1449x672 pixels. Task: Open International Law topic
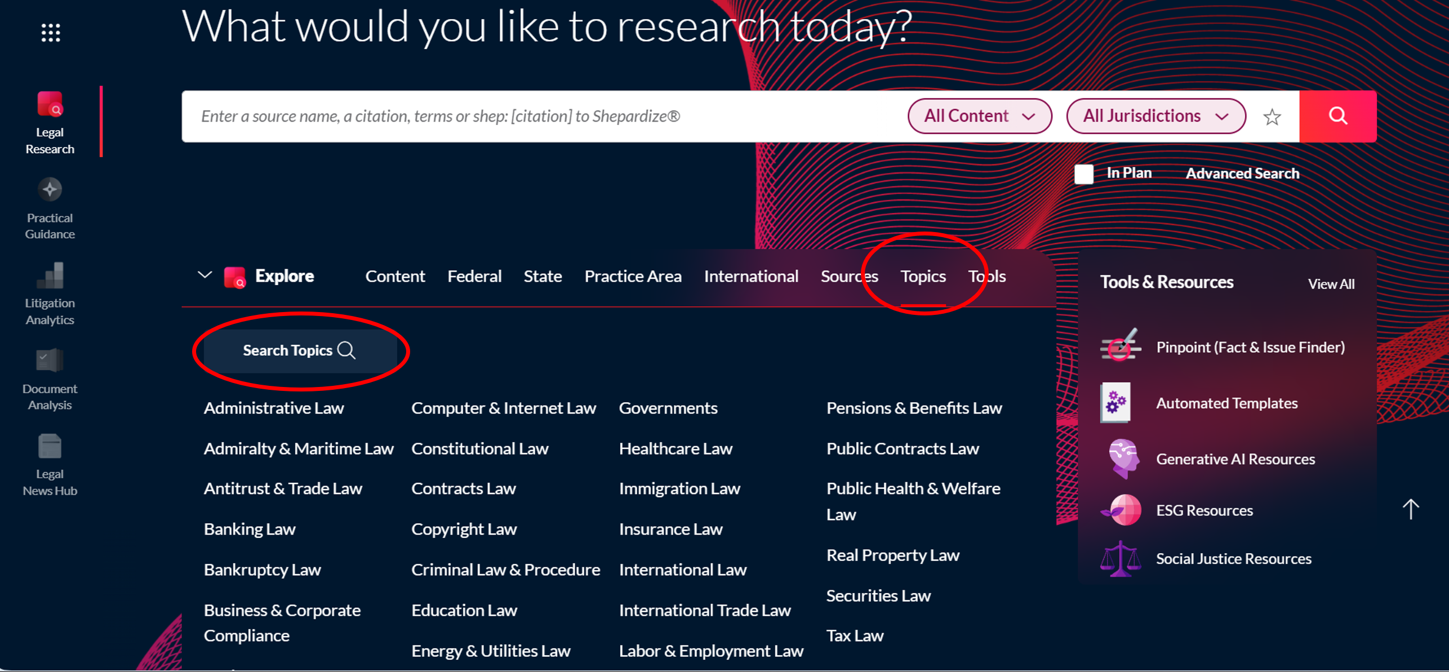click(683, 569)
